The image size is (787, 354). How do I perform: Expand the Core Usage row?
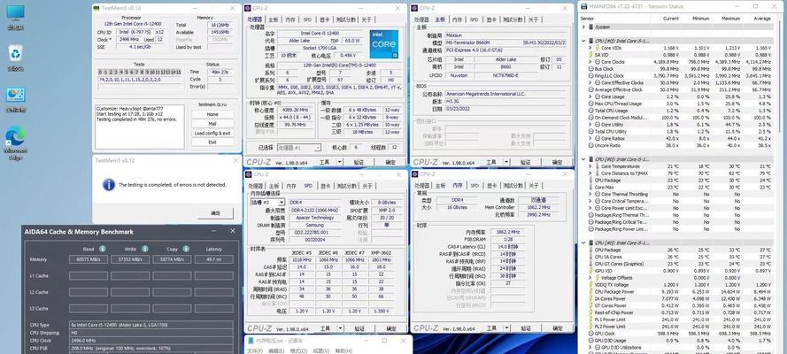coord(590,96)
